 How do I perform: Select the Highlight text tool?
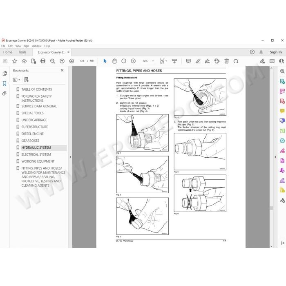(x=198, y=61)
